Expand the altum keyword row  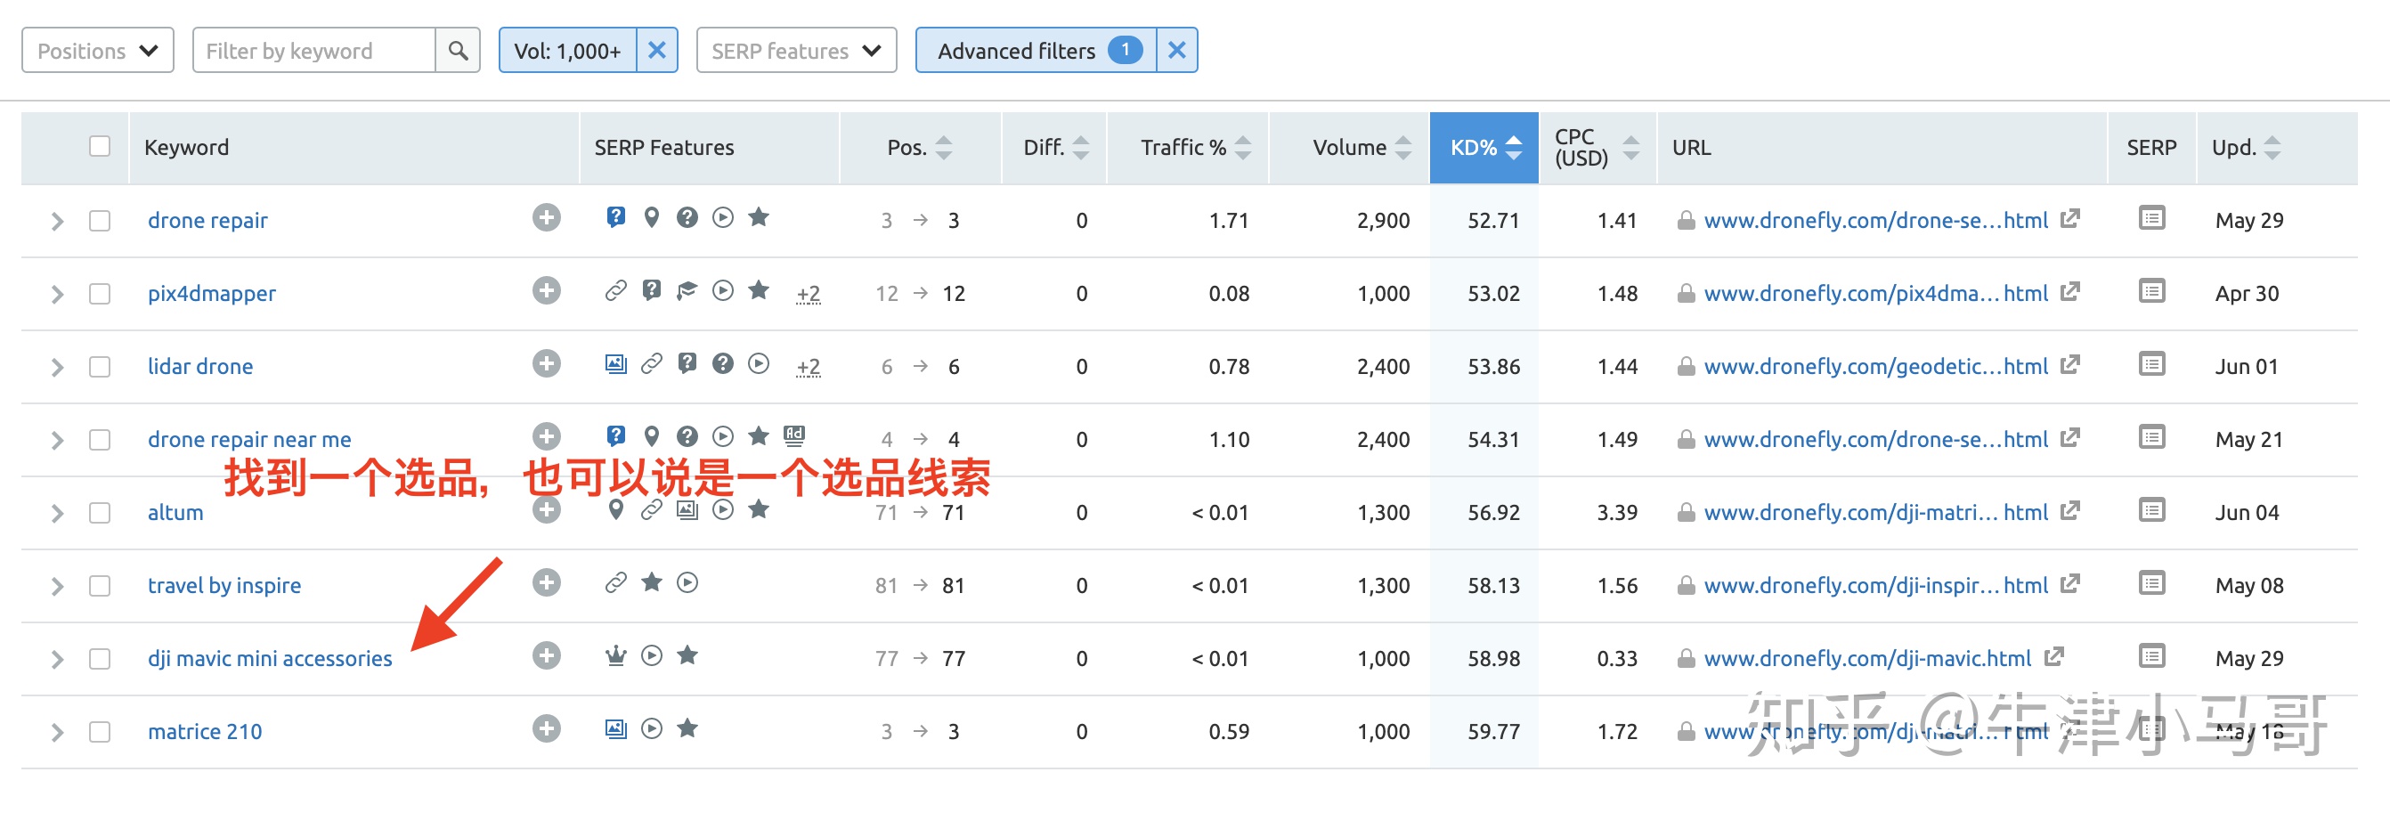[x=58, y=513]
